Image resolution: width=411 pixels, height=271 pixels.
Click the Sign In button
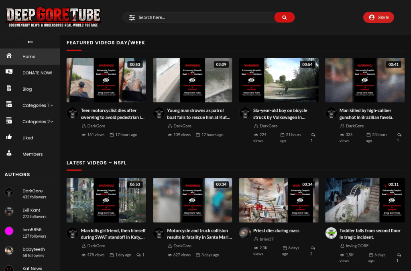click(x=378, y=17)
